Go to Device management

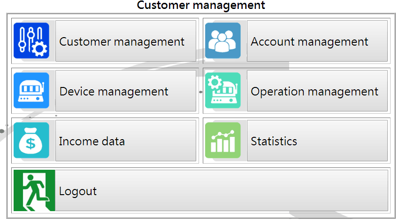[x=126, y=91]
